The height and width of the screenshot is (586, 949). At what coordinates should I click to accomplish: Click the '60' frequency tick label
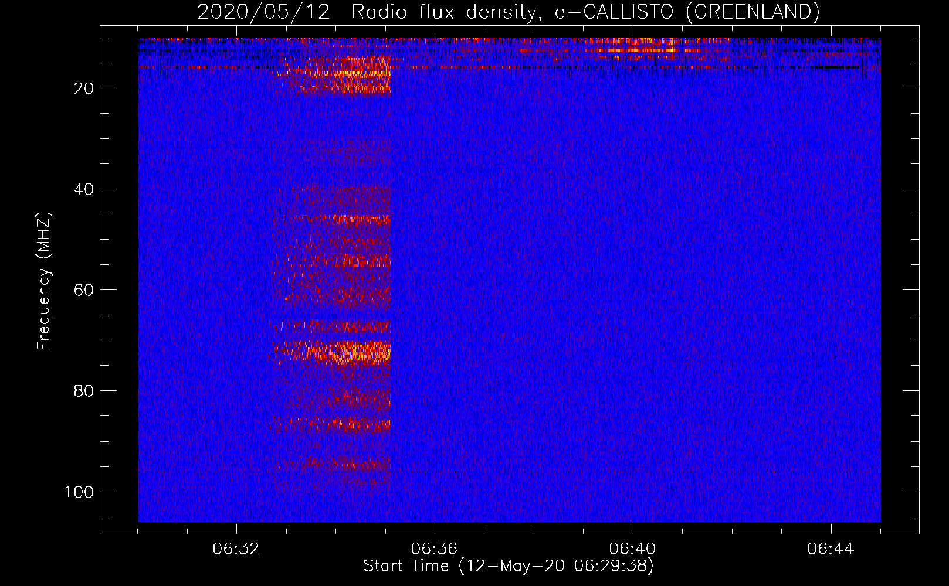pyautogui.click(x=84, y=290)
